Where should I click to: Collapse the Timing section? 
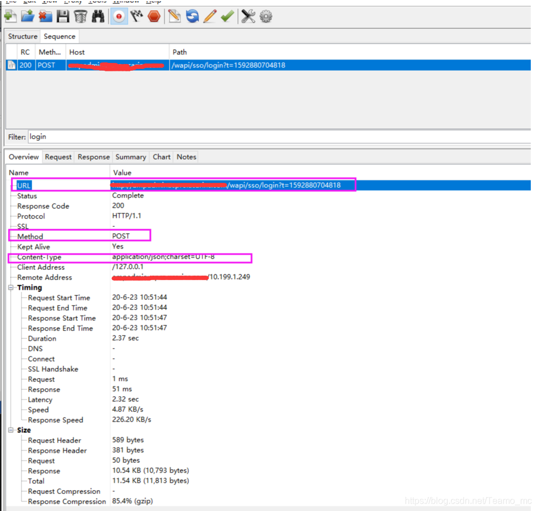[x=11, y=287]
